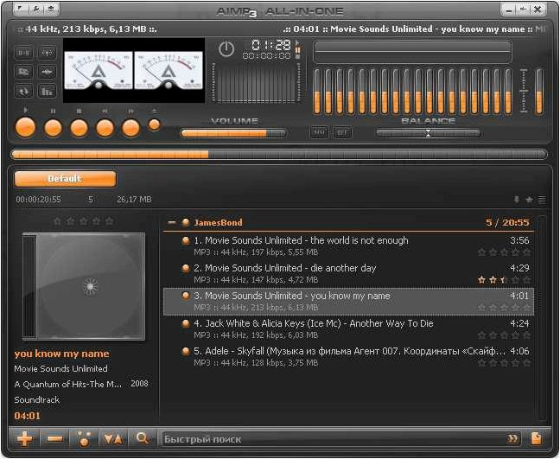Viewport: 560px width, 459px height.
Task: Toggle the shuffle playback button
Action: coord(23,72)
